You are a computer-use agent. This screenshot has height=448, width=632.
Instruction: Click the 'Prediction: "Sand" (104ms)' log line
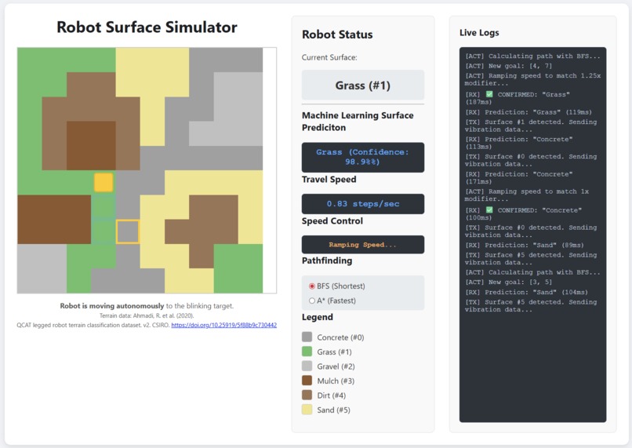526,292
